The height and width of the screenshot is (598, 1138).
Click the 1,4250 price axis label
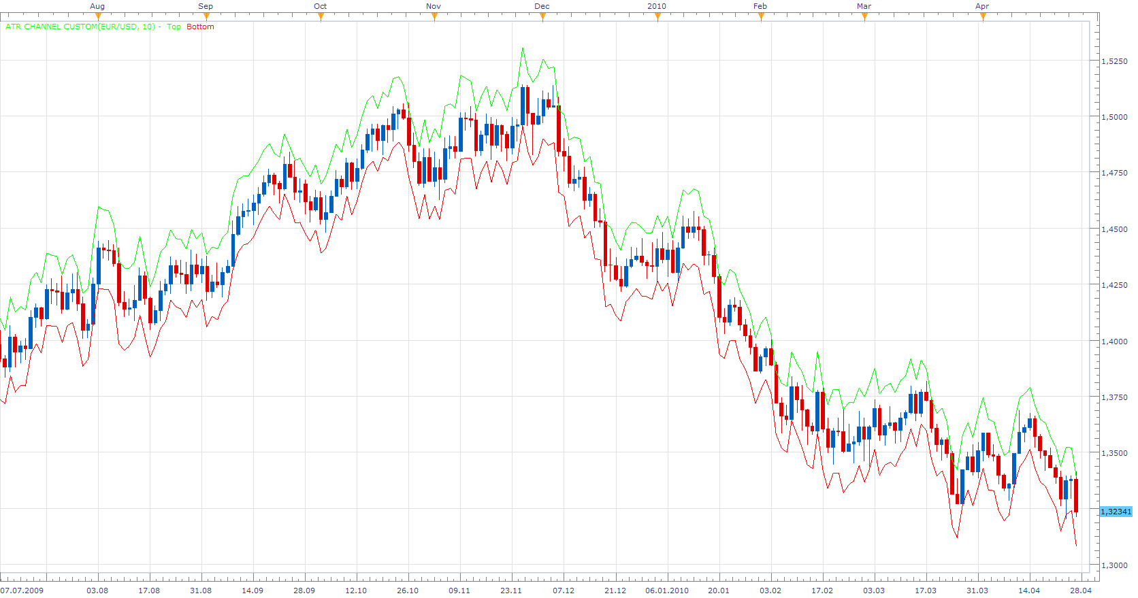coord(1114,285)
